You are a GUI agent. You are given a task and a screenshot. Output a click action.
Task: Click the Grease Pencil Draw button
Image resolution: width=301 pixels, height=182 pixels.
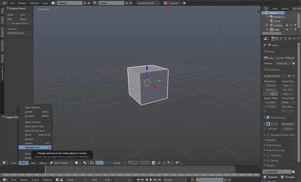point(13,15)
